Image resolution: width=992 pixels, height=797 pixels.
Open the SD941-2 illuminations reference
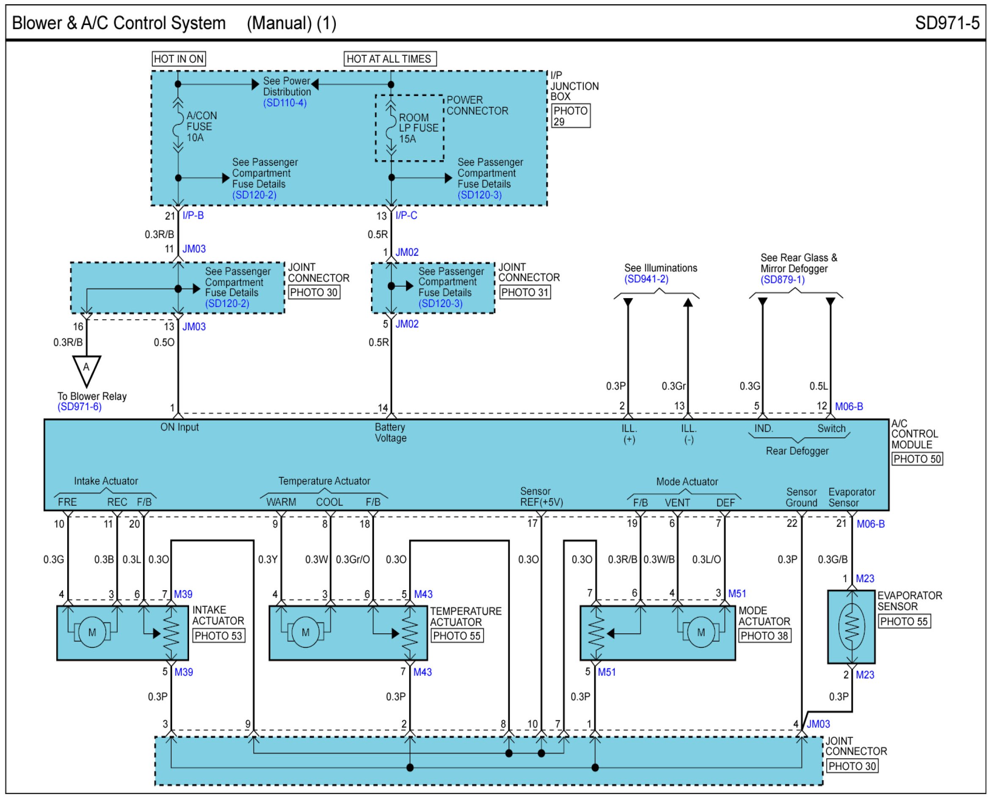646,279
